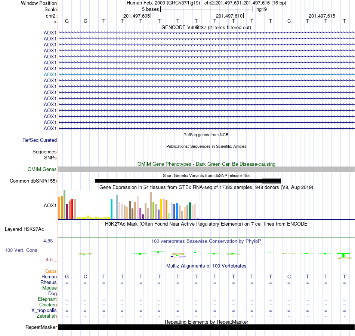The image size is (355, 336).
Task: Select the Human alignment row label
Action: coord(49,277)
